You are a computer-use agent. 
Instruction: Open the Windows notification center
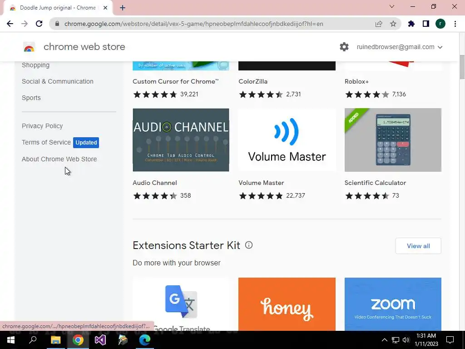[450, 340]
